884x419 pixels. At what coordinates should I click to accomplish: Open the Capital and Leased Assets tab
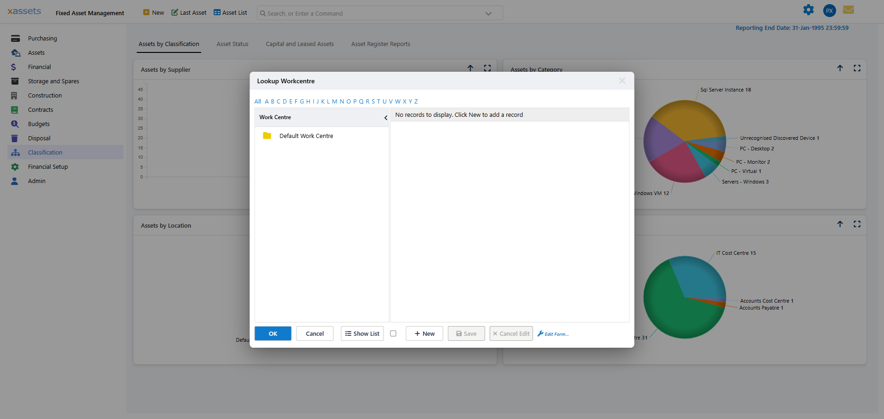pyautogui.click(x=300, y=44)
